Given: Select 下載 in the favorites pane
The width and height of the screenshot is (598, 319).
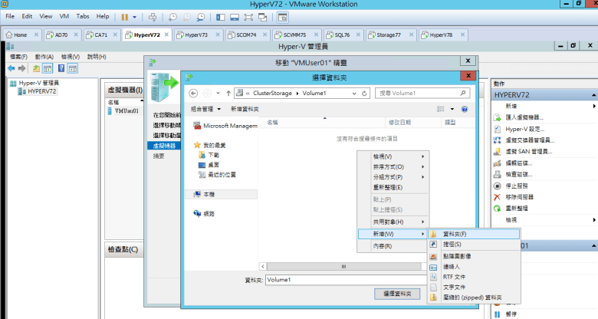Looking at the screenshot, I should click(x=213, y=154).
